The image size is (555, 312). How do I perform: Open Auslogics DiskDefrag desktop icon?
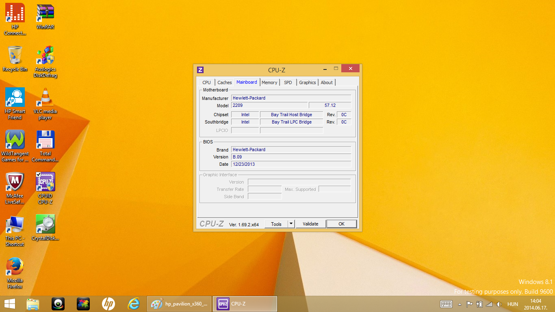[x=45, y=56]
